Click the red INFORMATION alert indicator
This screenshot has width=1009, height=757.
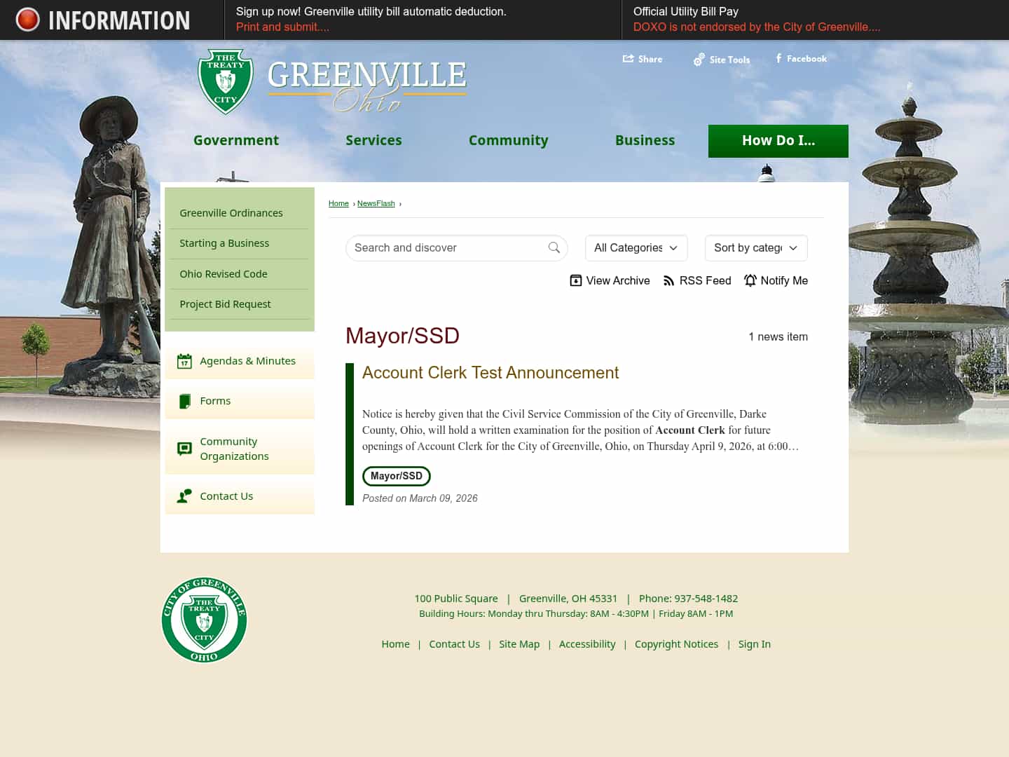coord(27,19)
